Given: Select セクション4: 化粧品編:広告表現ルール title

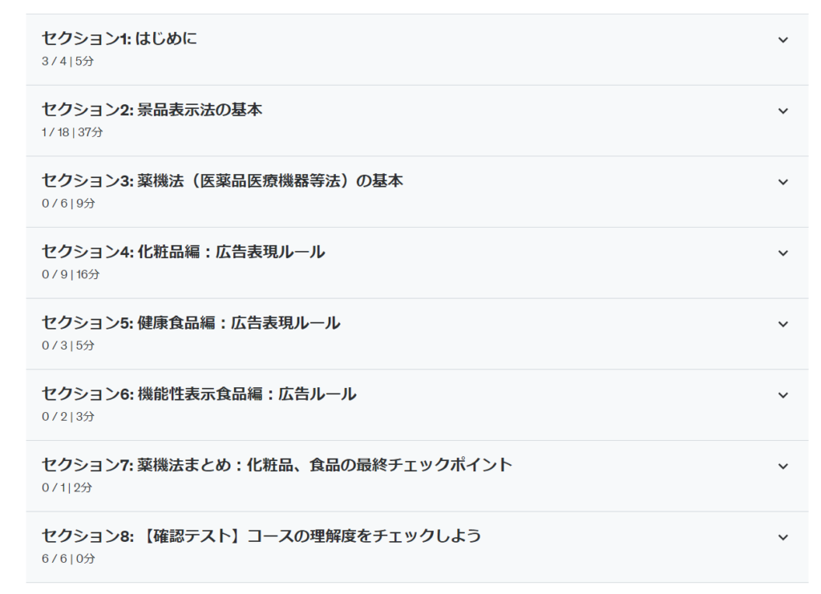Looking at the screenshot, I should (184, 253).
